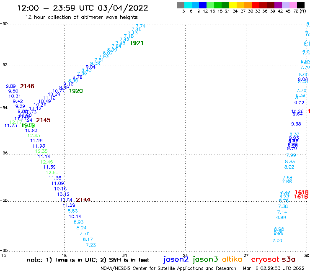310x272 pixels.
Task: Select the orange swatch in the color scale
Action: point(248,5)
